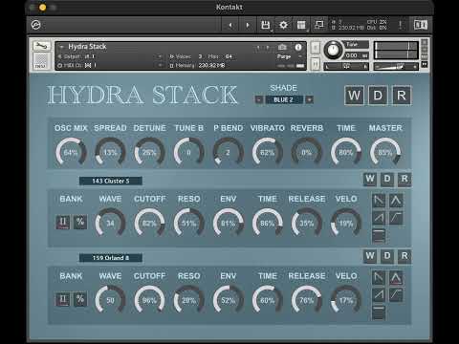Select curved attack-hold envelope shape in upper oscillator
Image resolution: width=459 pixels, height=344 pixels.
click(x=396, y=218)
